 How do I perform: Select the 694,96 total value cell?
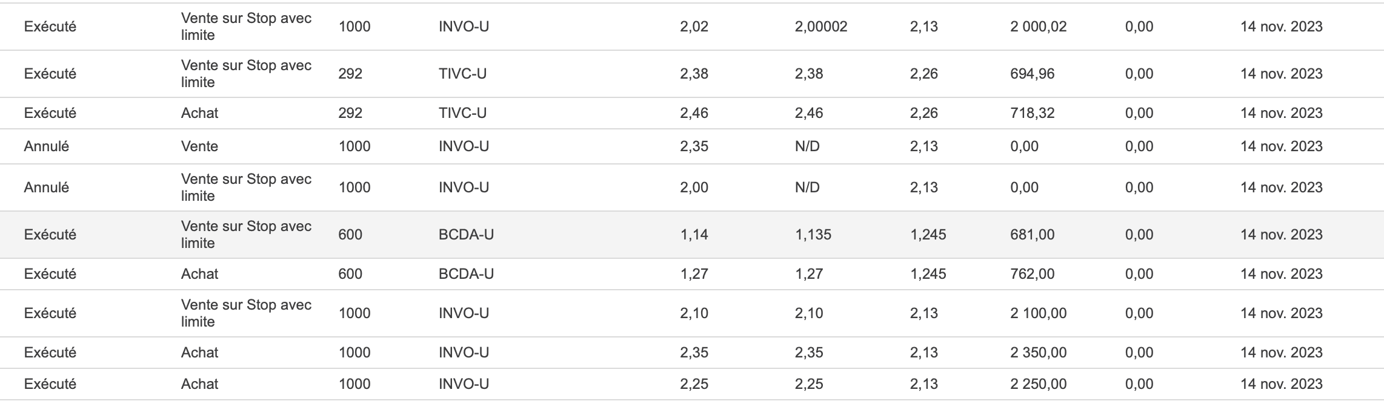click(x=1032, y=74)
